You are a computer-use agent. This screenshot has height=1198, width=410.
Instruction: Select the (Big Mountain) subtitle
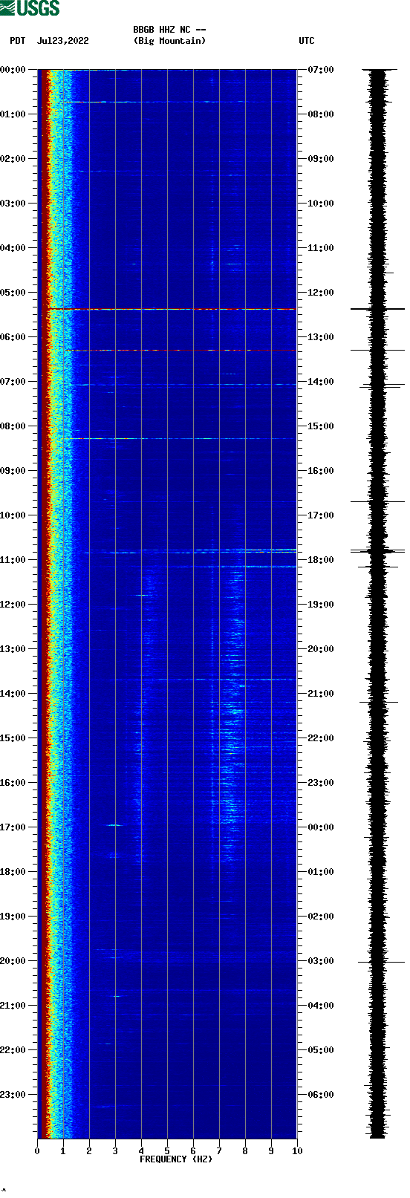pyautogui.click(x=169, y=41)
